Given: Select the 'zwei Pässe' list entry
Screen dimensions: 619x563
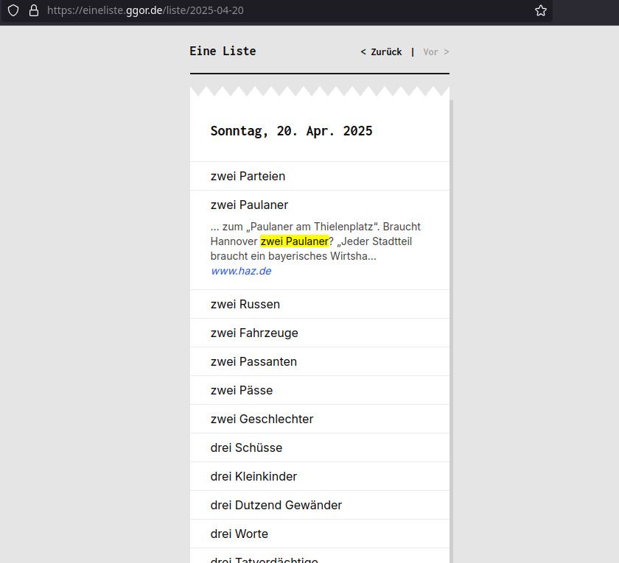Looking at the screenshot, I should point(320,390).
